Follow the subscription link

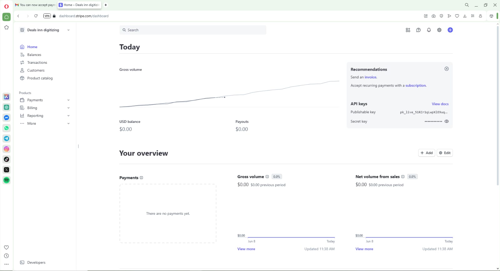tap(416, 85)
